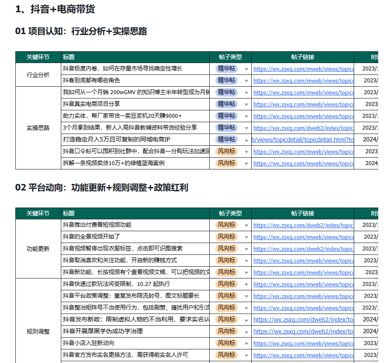Screen dimensions: 387x363
Task: Open dropdown for 拆解一条视频卖货10万+ row
Action: point(246,164)
